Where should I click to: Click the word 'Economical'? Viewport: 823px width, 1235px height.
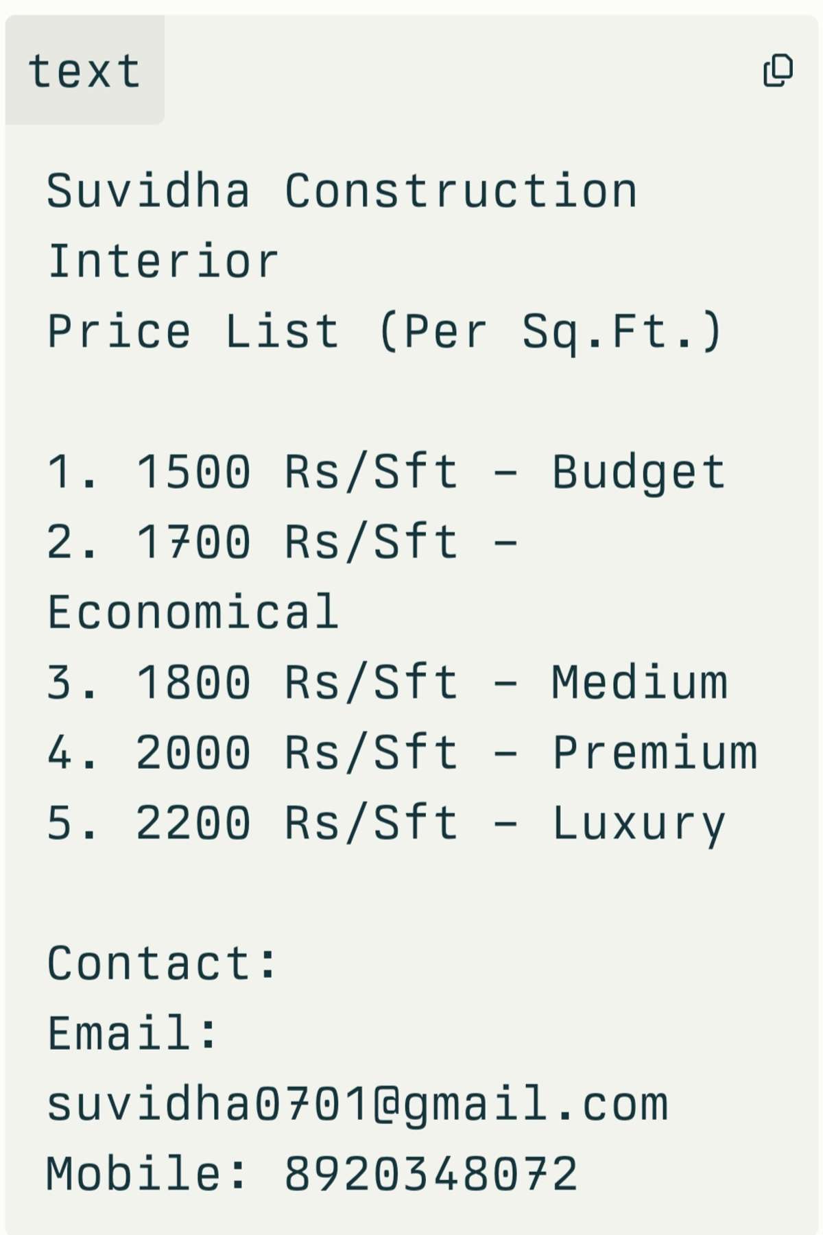193,612
